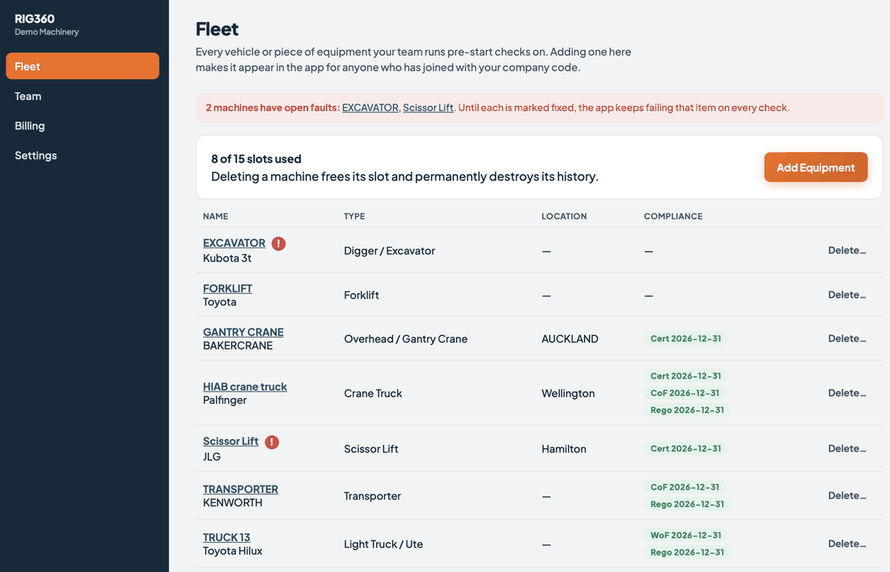Click the TRANSPORTER Rego 2026-12-31 badge
Screen dimensions: 890x572
(x=687, y=505)
